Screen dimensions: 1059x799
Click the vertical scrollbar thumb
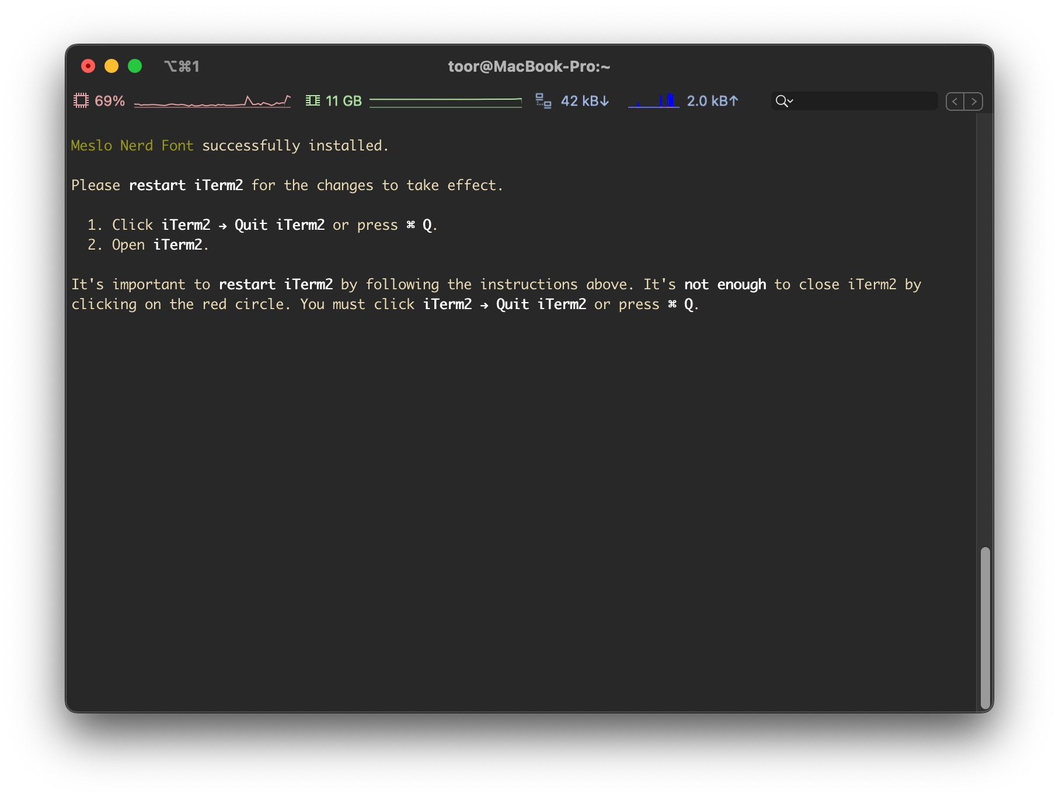[985, 628]
